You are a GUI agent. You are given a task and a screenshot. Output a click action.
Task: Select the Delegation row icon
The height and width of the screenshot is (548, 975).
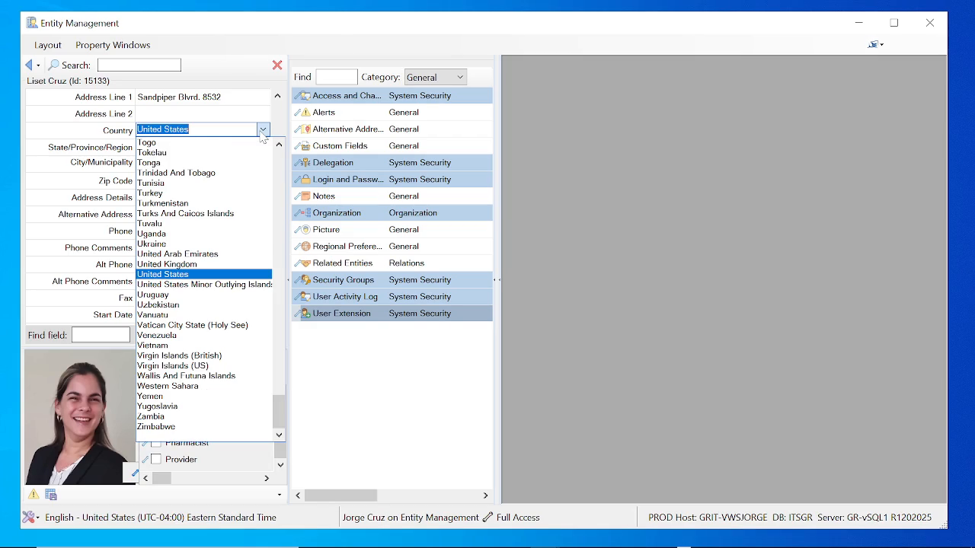coord(305,163)
